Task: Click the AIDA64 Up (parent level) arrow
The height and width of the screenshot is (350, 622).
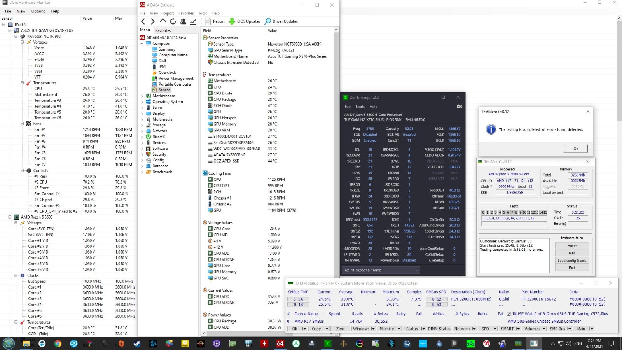Action: click(x=163, y=21)
